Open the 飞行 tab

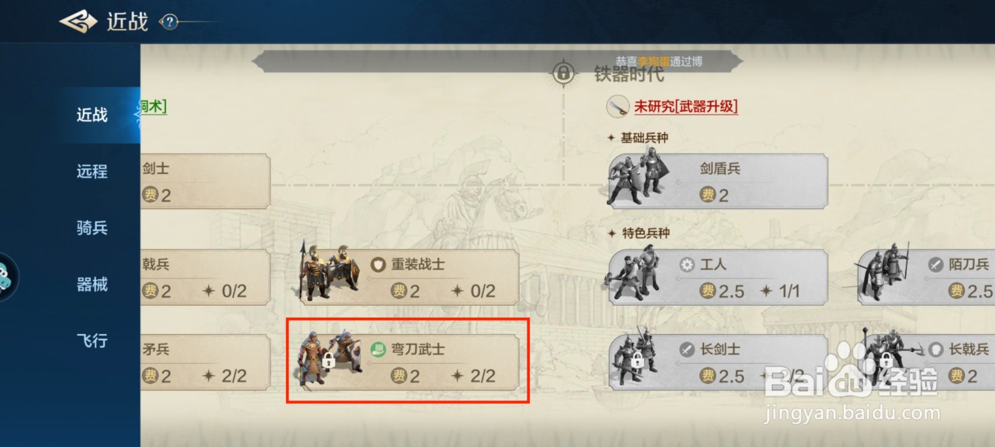coord(92,341)
